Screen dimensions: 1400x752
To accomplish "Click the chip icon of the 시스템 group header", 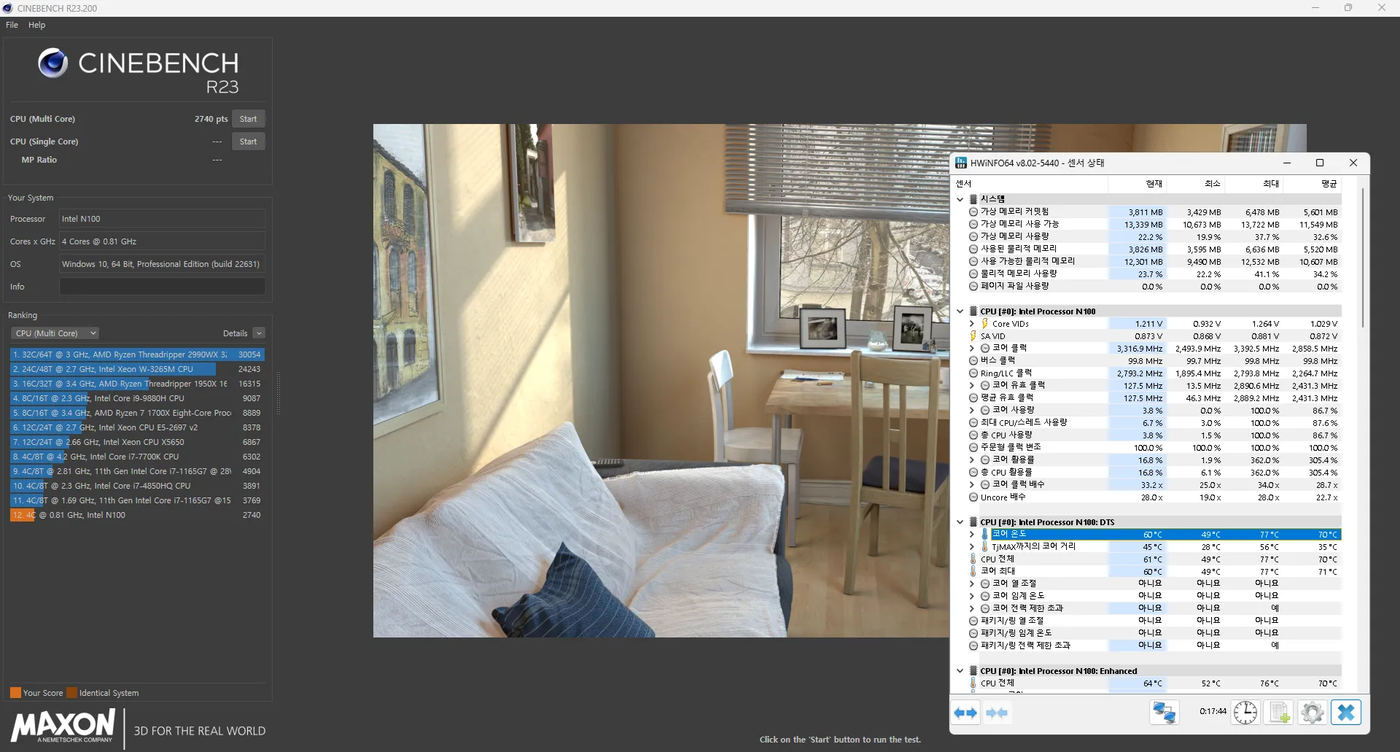I will coord(973,199).
